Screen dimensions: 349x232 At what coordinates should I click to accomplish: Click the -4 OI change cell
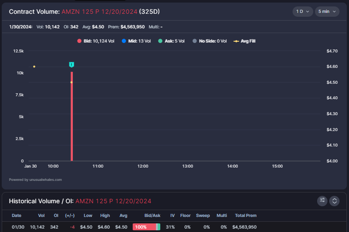click(72, 227)
